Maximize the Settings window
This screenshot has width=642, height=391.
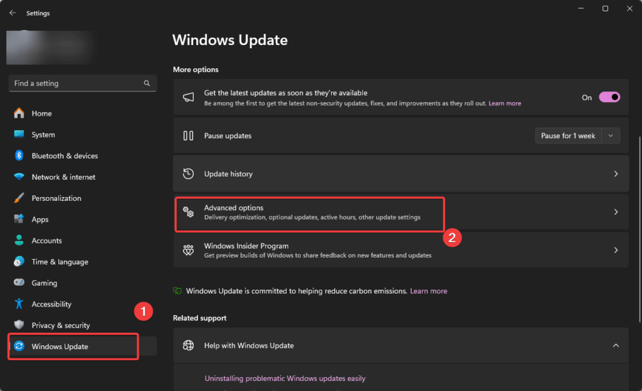pos(605,9)
